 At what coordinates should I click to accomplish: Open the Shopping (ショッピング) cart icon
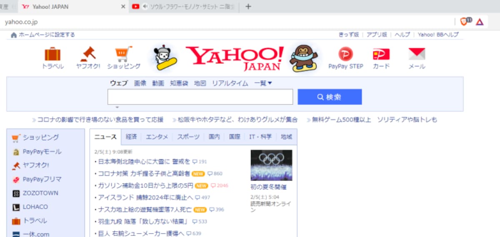(x=124, y=54)
